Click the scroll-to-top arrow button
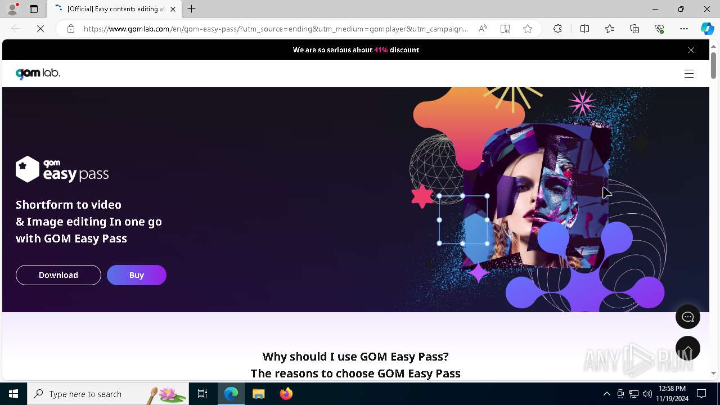This screenshot has height=405, width=720. pos(688,349)
